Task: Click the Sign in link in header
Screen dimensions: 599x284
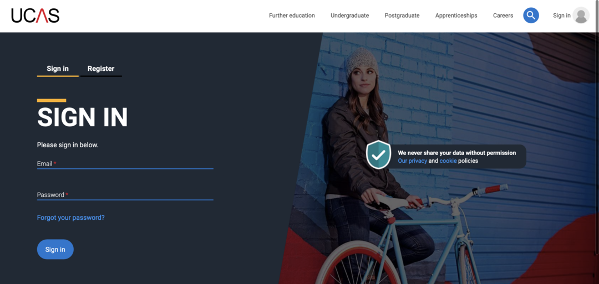Action: (x=561, y=16)
